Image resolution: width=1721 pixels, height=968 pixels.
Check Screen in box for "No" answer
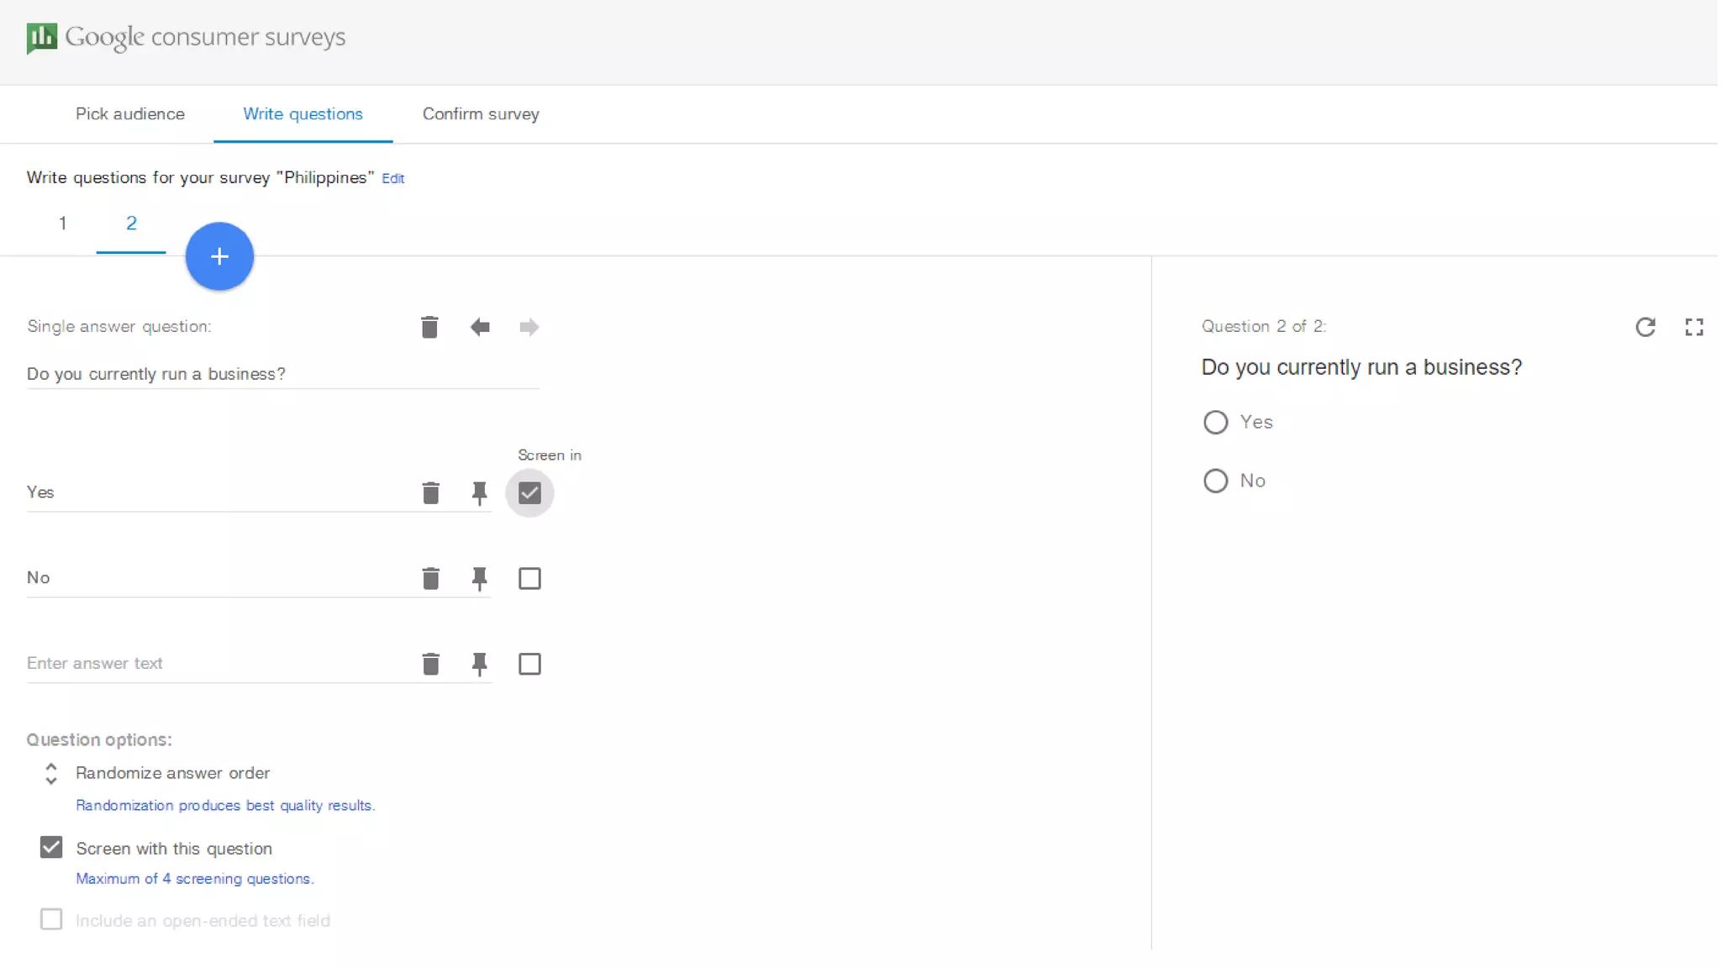(x=529, y=579)
